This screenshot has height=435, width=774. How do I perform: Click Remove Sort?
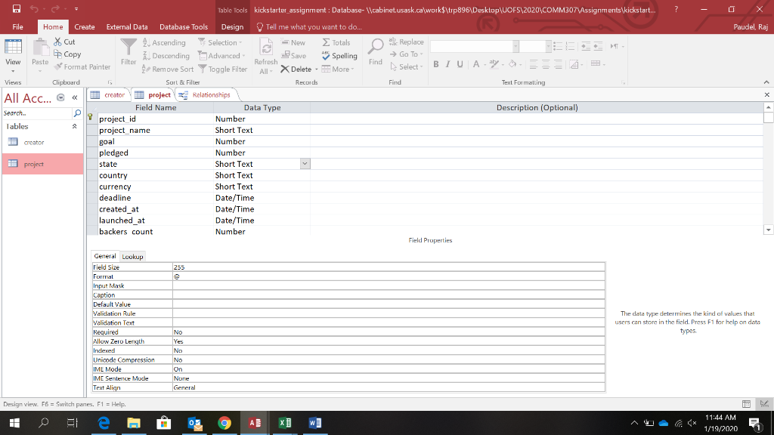168,69
